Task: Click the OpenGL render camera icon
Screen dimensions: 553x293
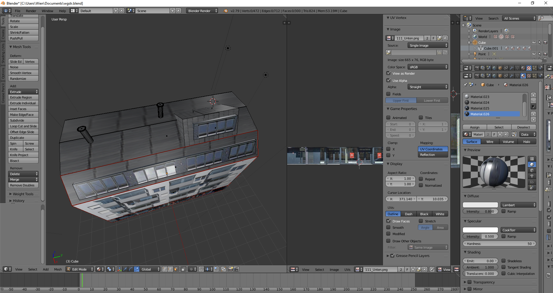Action: (230, 269)
